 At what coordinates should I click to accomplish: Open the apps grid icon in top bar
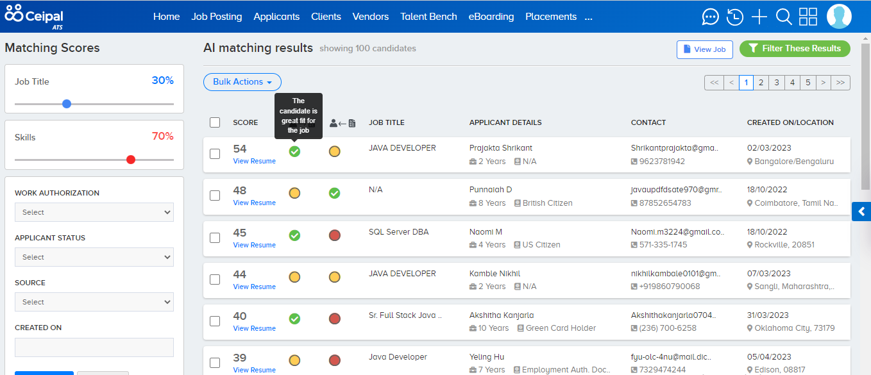[808, 17]
